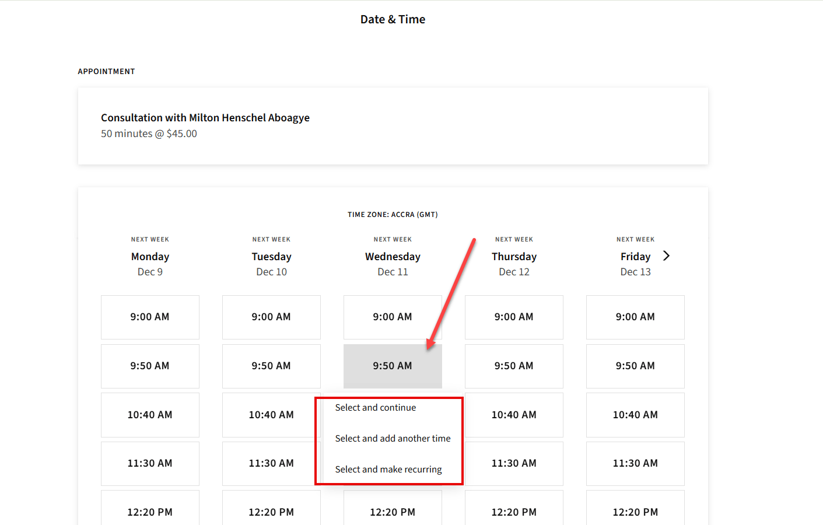Select 9:50 AM on Tuesday Dec 10
Image resolution: width=823 pixels, height=525 pixels.
(x=271, y=366)
